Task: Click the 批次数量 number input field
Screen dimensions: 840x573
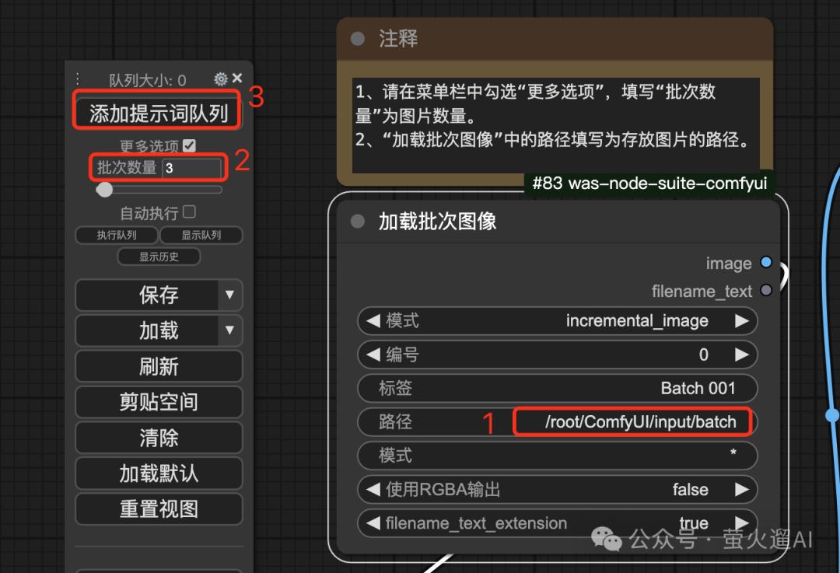Action: click(191, 168)
